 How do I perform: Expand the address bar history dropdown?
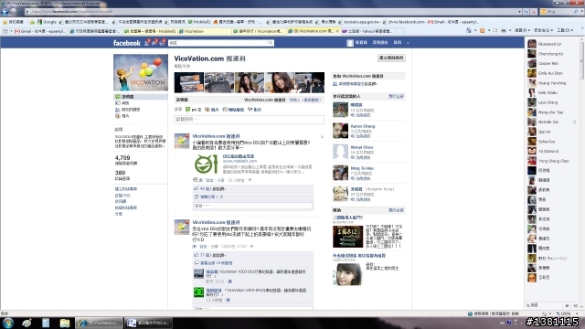(x=520, y=12)
